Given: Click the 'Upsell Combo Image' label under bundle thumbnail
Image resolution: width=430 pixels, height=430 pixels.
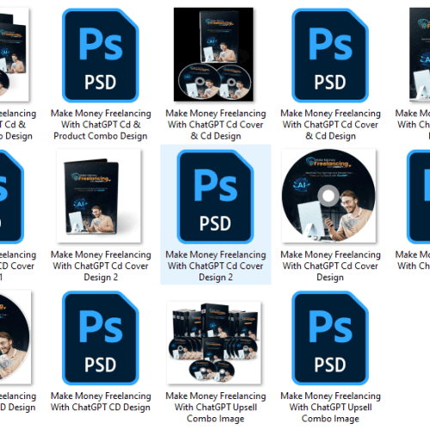Looking at the screenshot, I should click(x=216, y=408).
